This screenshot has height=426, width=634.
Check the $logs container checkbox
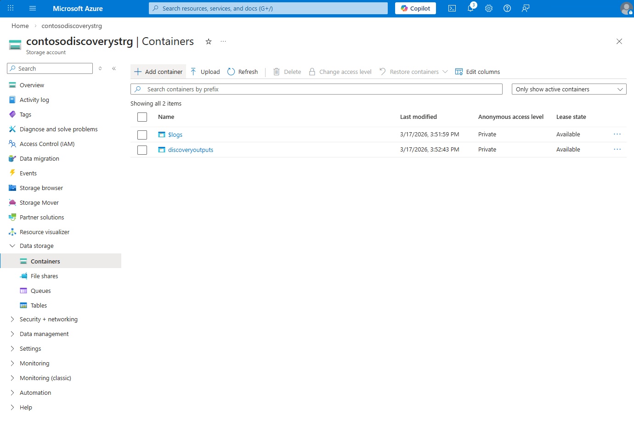[x=142, y=135]
